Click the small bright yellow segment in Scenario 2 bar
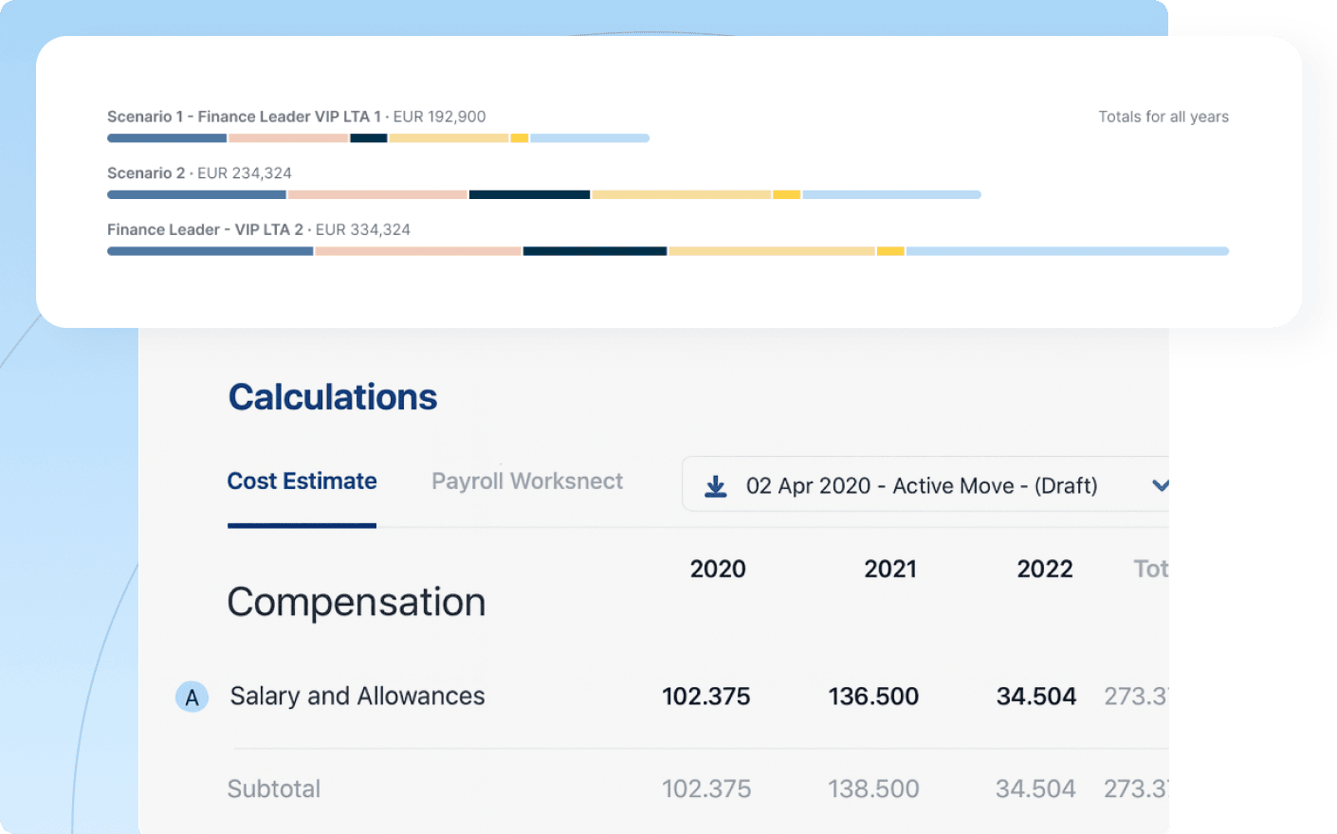 tap(786, 195)
